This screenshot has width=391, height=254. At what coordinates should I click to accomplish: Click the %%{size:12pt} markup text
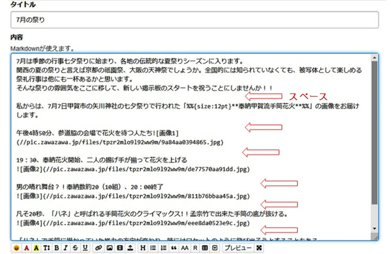209,106
